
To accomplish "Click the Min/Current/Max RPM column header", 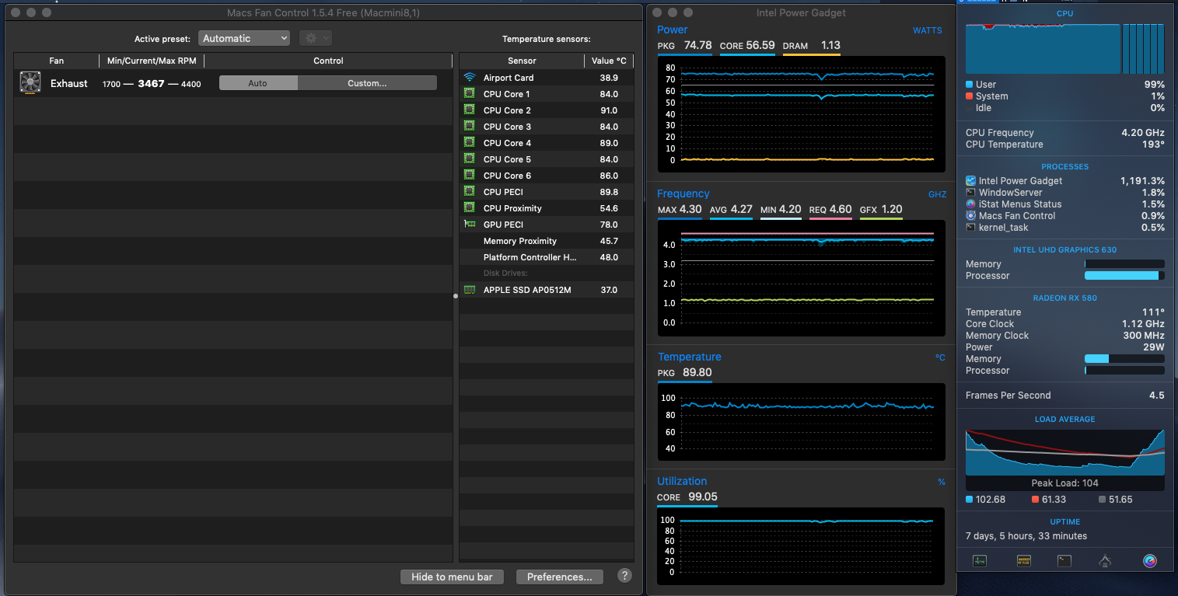I will (152, 61).
